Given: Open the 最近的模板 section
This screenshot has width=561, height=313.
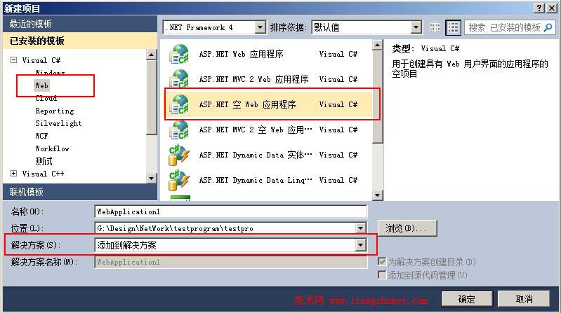Looking at the screenshot, I should click(x=80, y=24).
